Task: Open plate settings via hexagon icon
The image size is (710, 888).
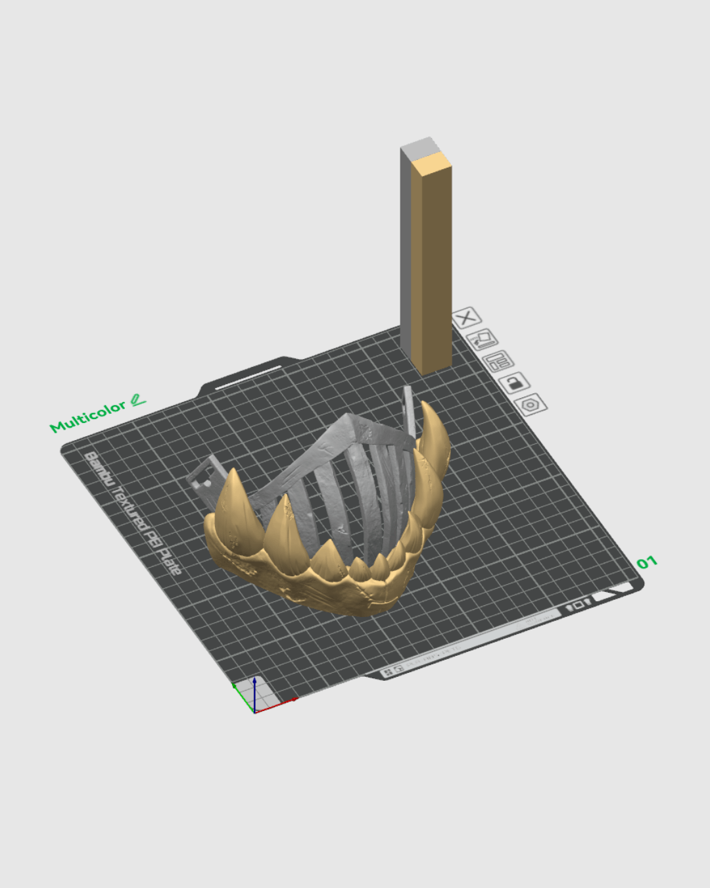Action: pyautogui.click(x=531, y=404)
